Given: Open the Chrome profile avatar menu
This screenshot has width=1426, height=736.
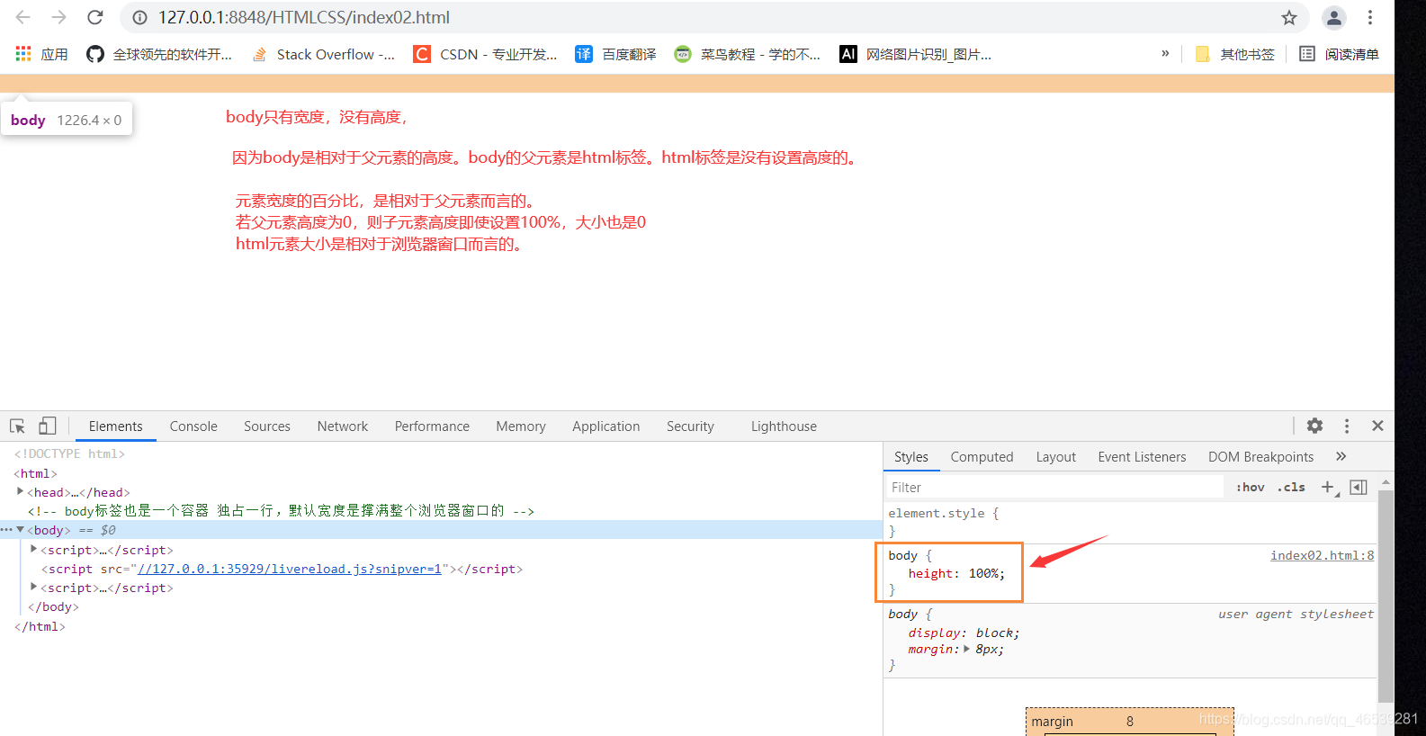Looking at the screenshot, I should pyautogui.click(x=1334, y=17).
